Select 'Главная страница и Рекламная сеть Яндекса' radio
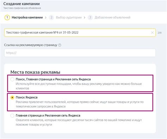 pos(12,115)
